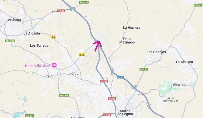Click the Urb. El Chorrico IV label
Viewport: 203px width, 118px height.
point(171,100)
